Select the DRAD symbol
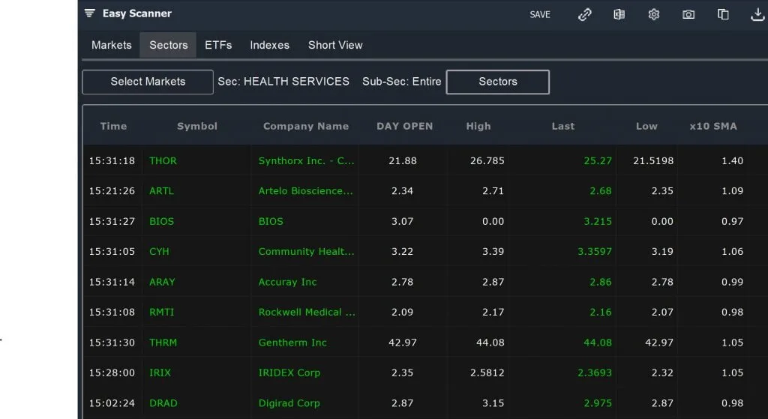The height and width of the screenshot is (419, 768). click(x=163, y=403)
